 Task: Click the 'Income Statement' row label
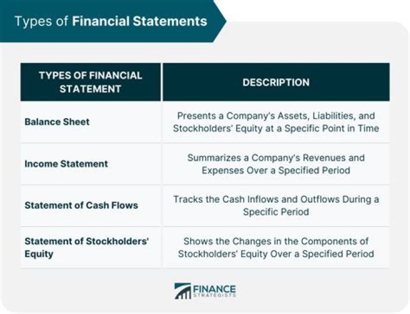(66, 164)
